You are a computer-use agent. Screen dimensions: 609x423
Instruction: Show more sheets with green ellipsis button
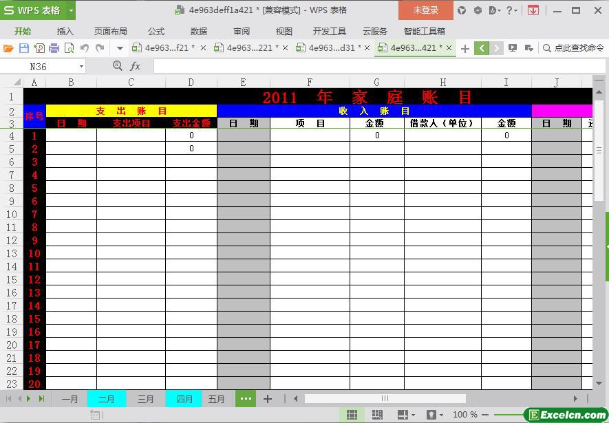click(x=246, y=398)
